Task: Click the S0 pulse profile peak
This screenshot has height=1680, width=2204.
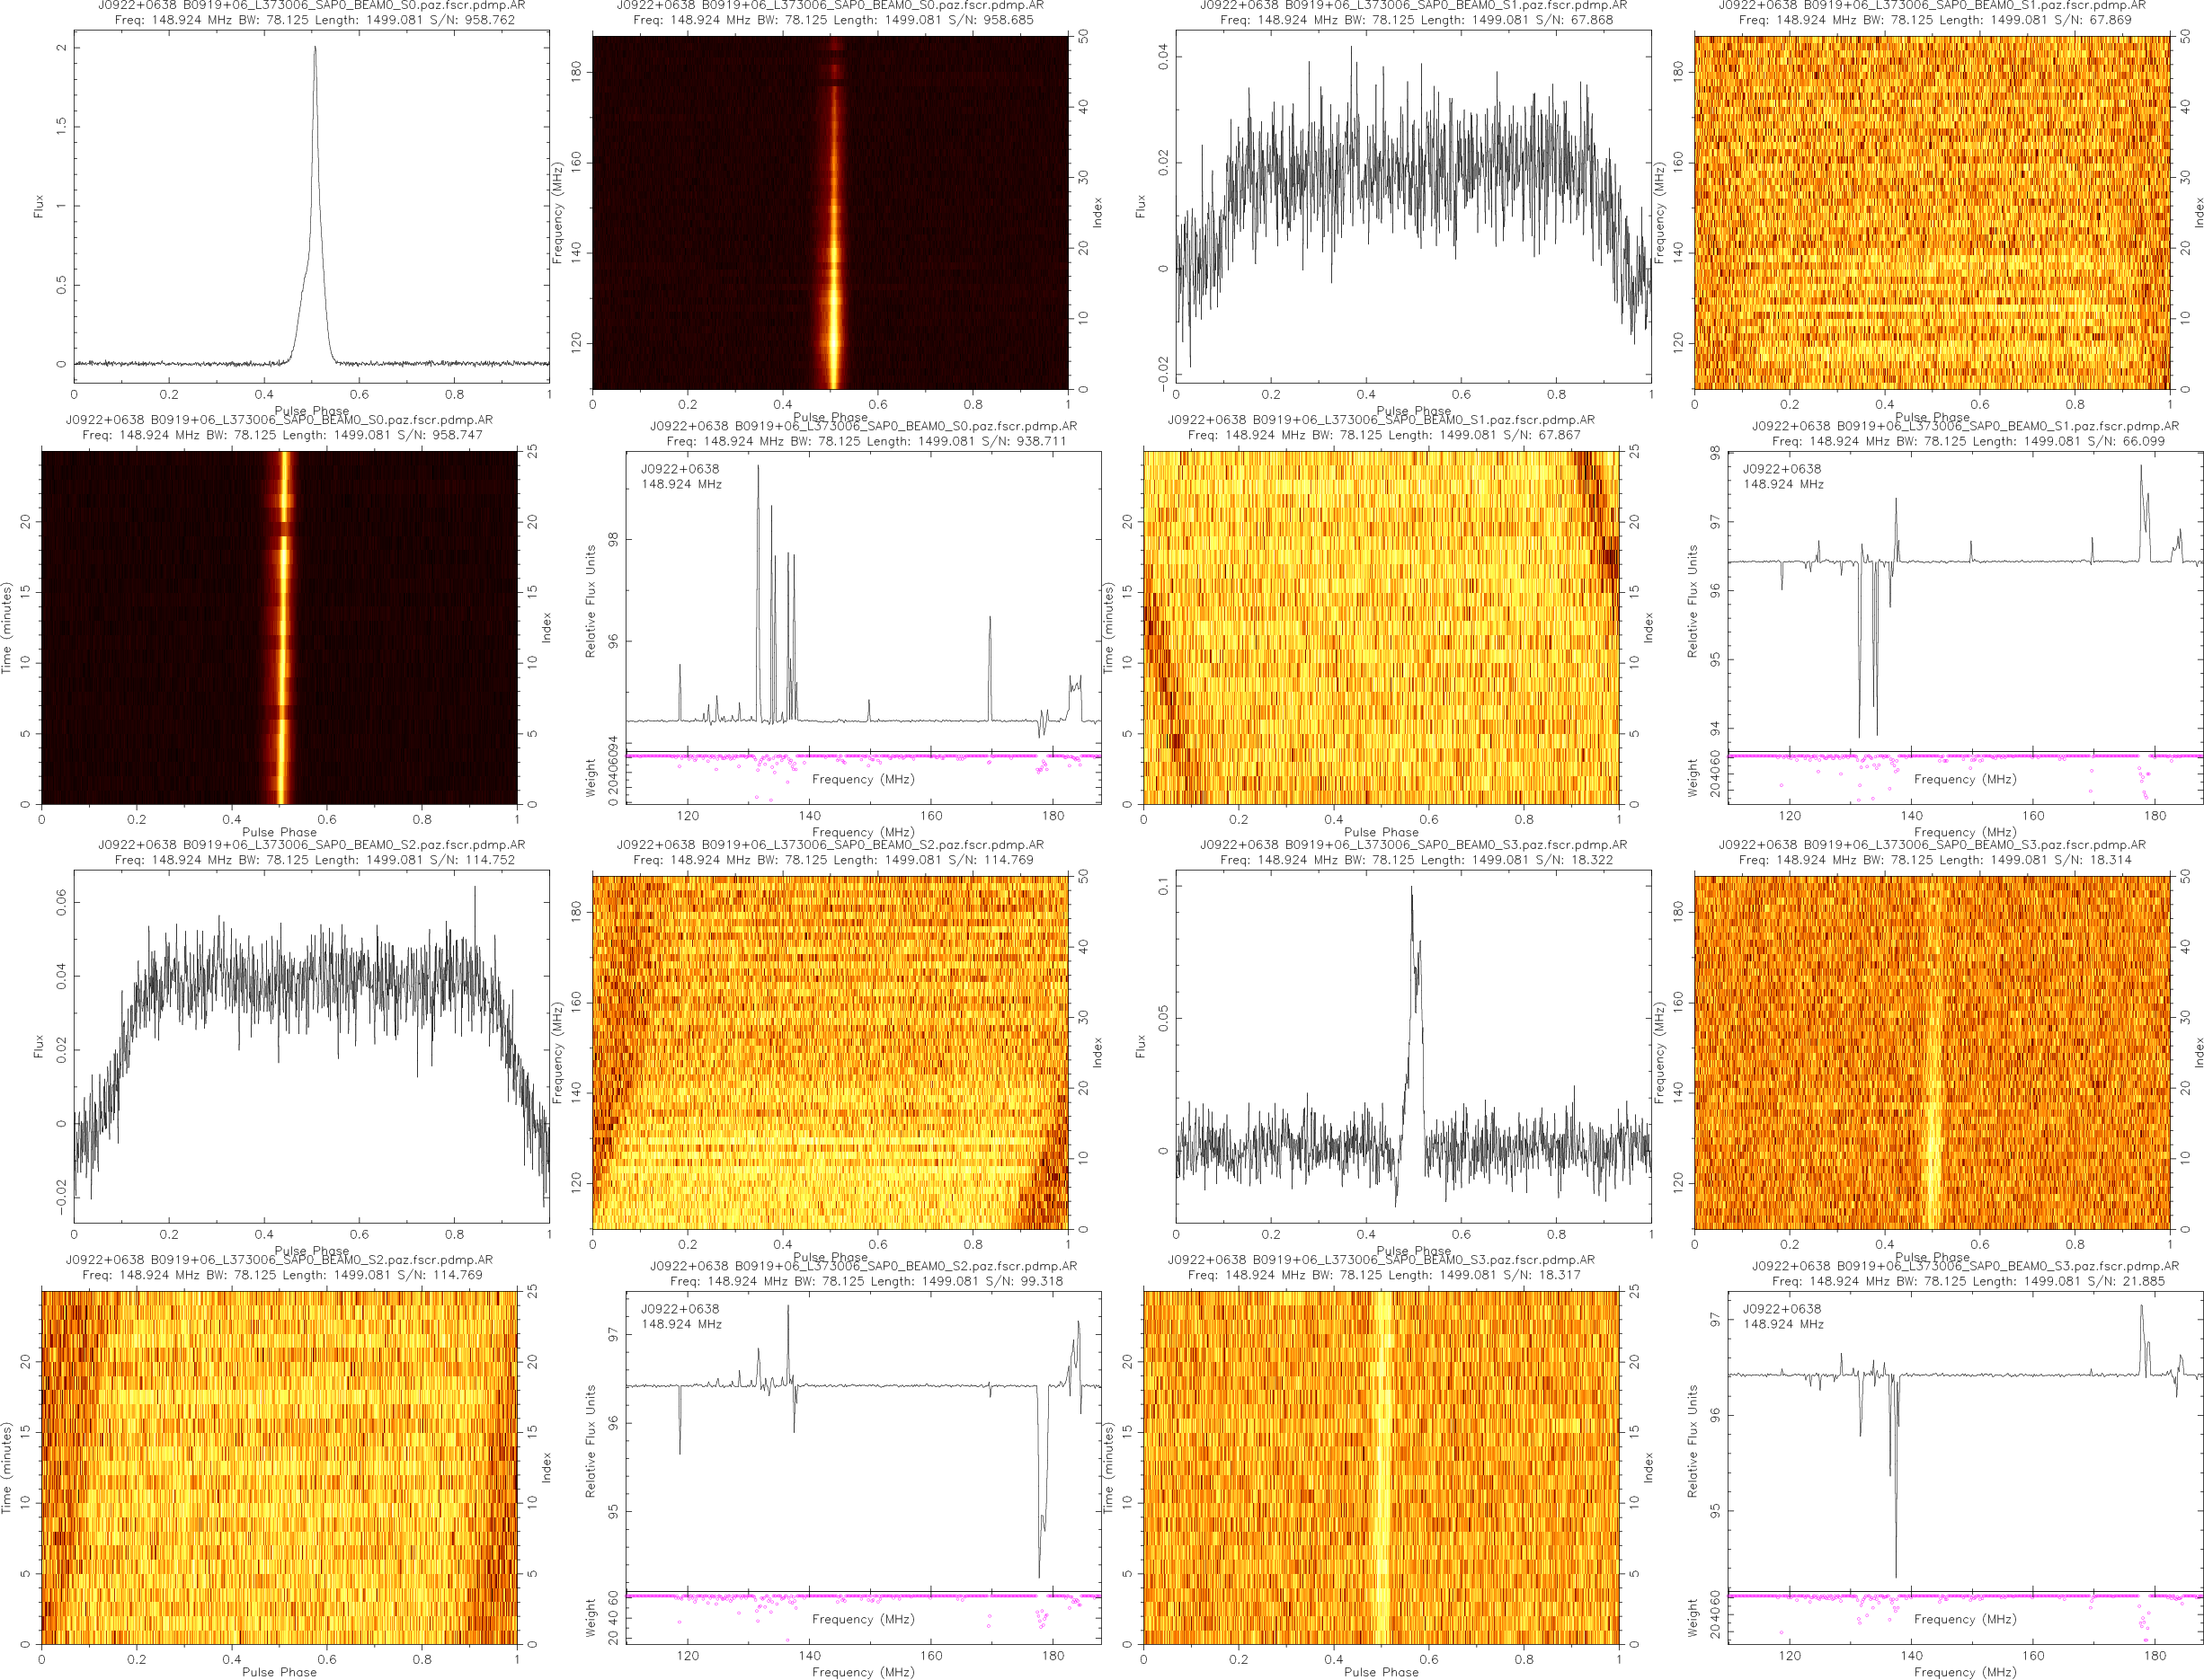Action: [315, 50]
